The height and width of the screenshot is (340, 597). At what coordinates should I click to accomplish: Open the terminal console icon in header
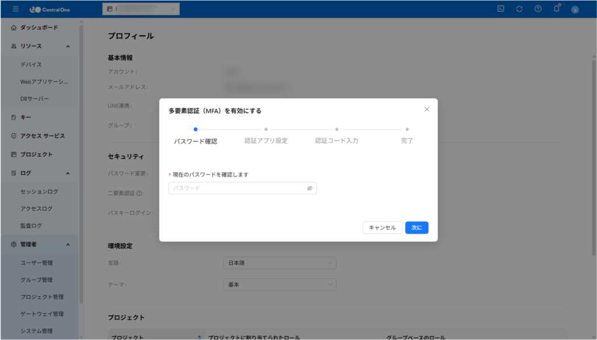501,9
